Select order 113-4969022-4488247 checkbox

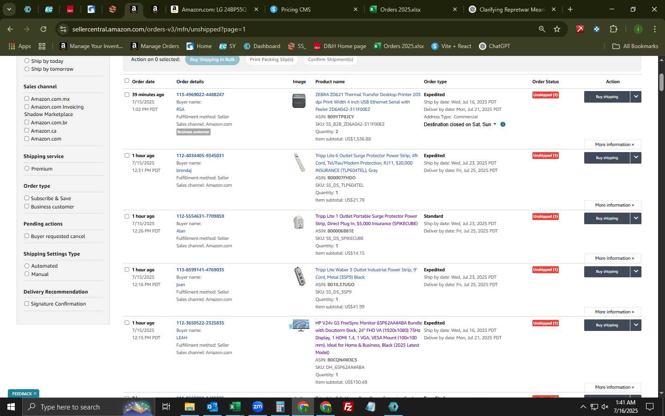[127, 94]
